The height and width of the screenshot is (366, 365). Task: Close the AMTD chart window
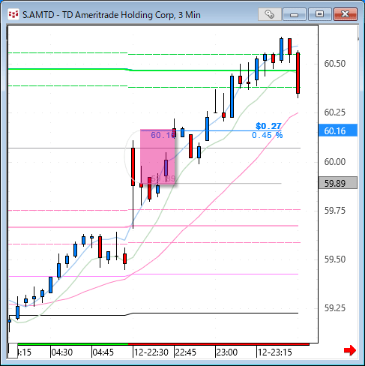click(346, 14)
